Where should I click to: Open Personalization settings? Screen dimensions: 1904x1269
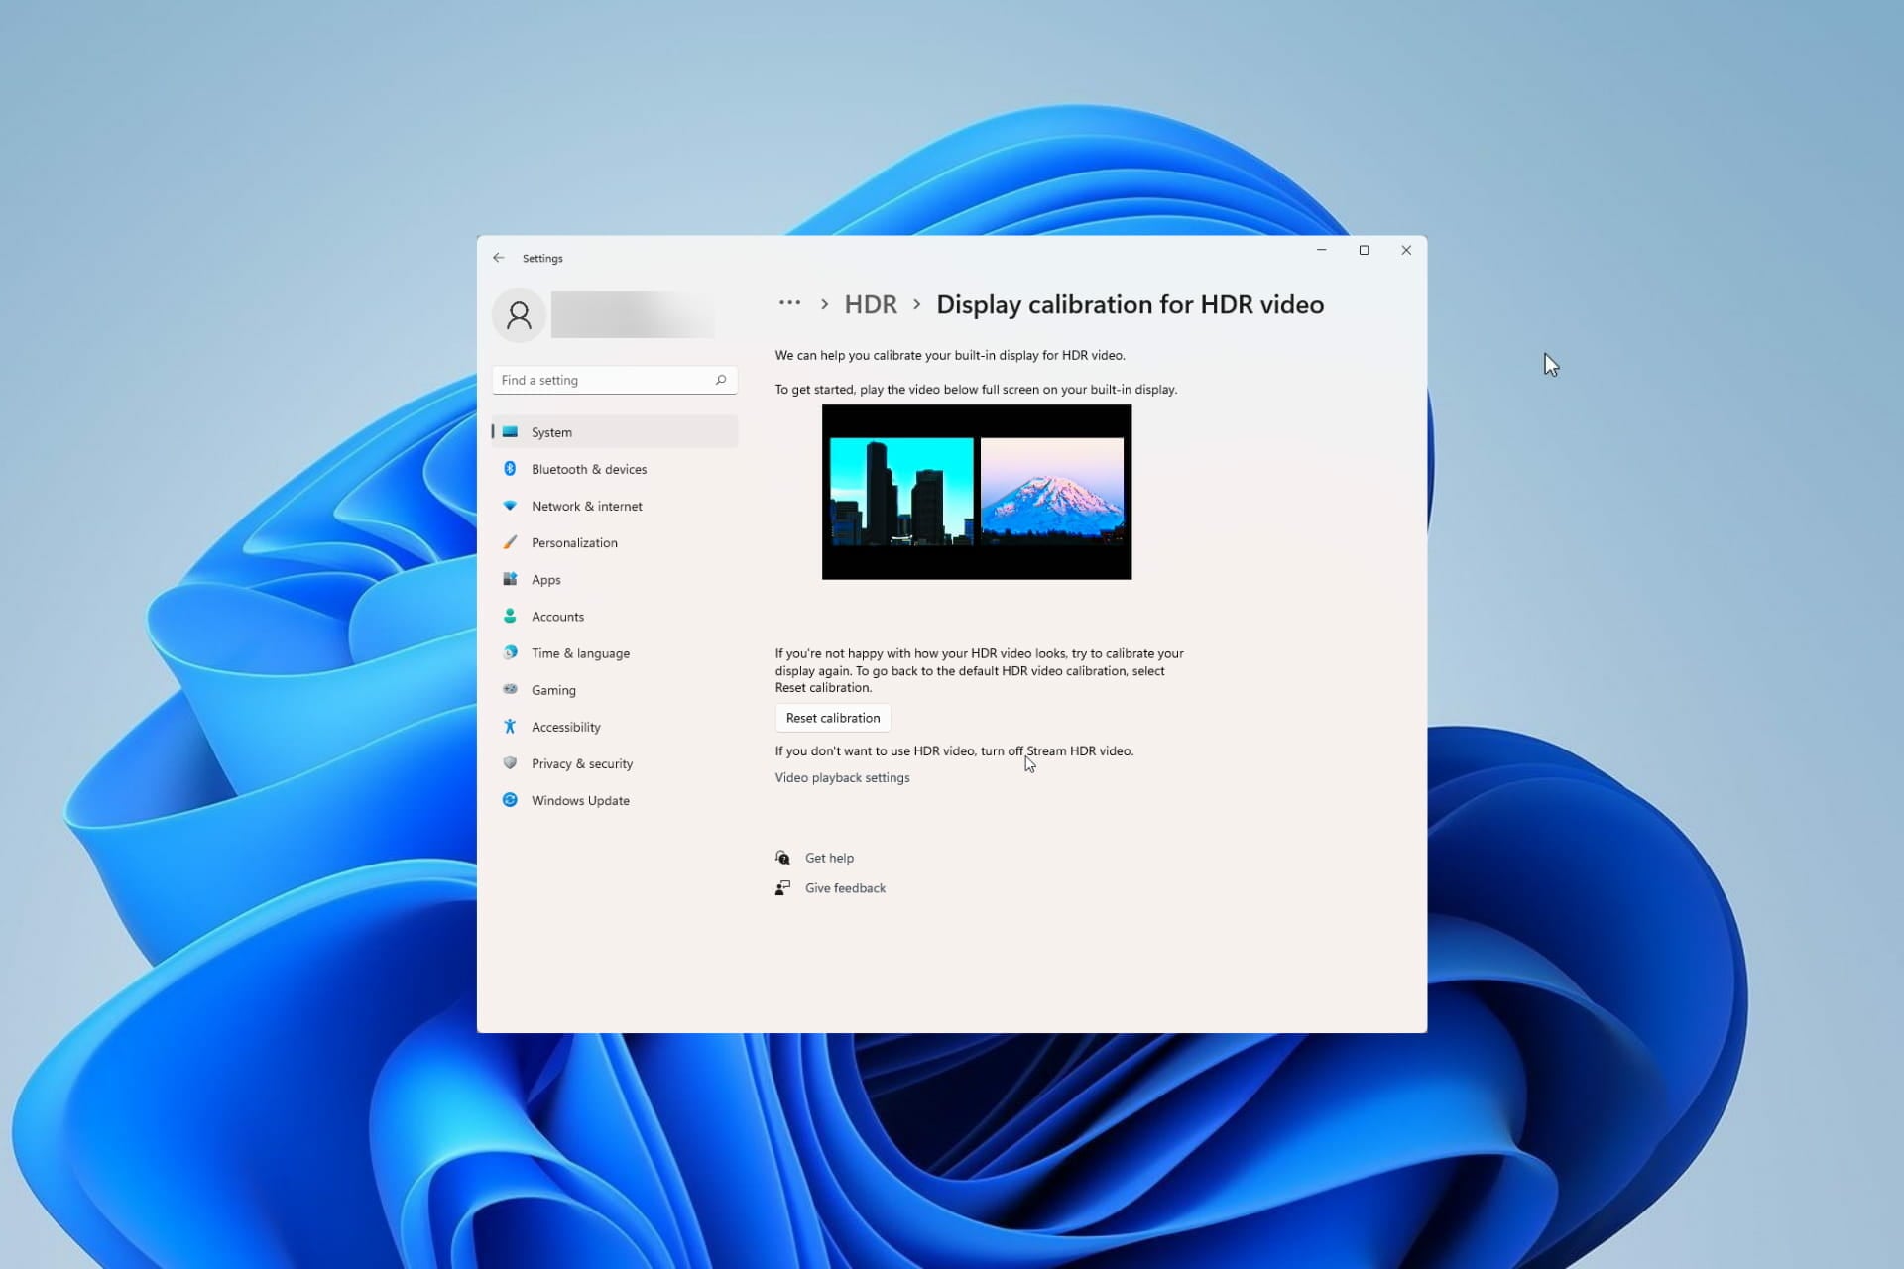[x=574, y=542]
